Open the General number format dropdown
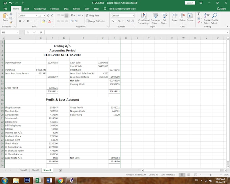The height and width of the screenshot is (184, 230). pos(133,16)
